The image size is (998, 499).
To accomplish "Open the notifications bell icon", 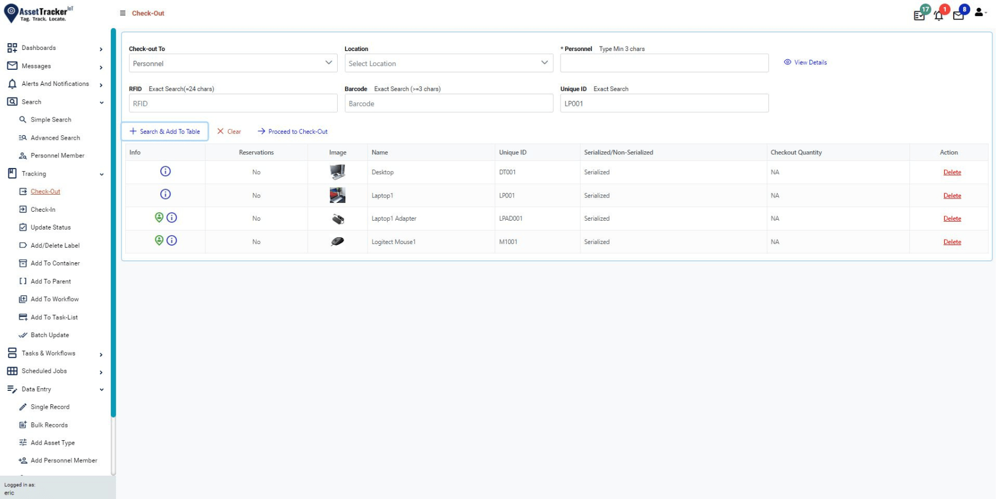I will click(x=939, y=16).
